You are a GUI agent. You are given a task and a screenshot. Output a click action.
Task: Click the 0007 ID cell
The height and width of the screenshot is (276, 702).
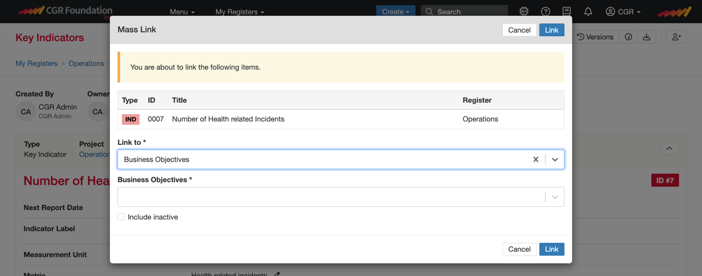tap(156, 119)
